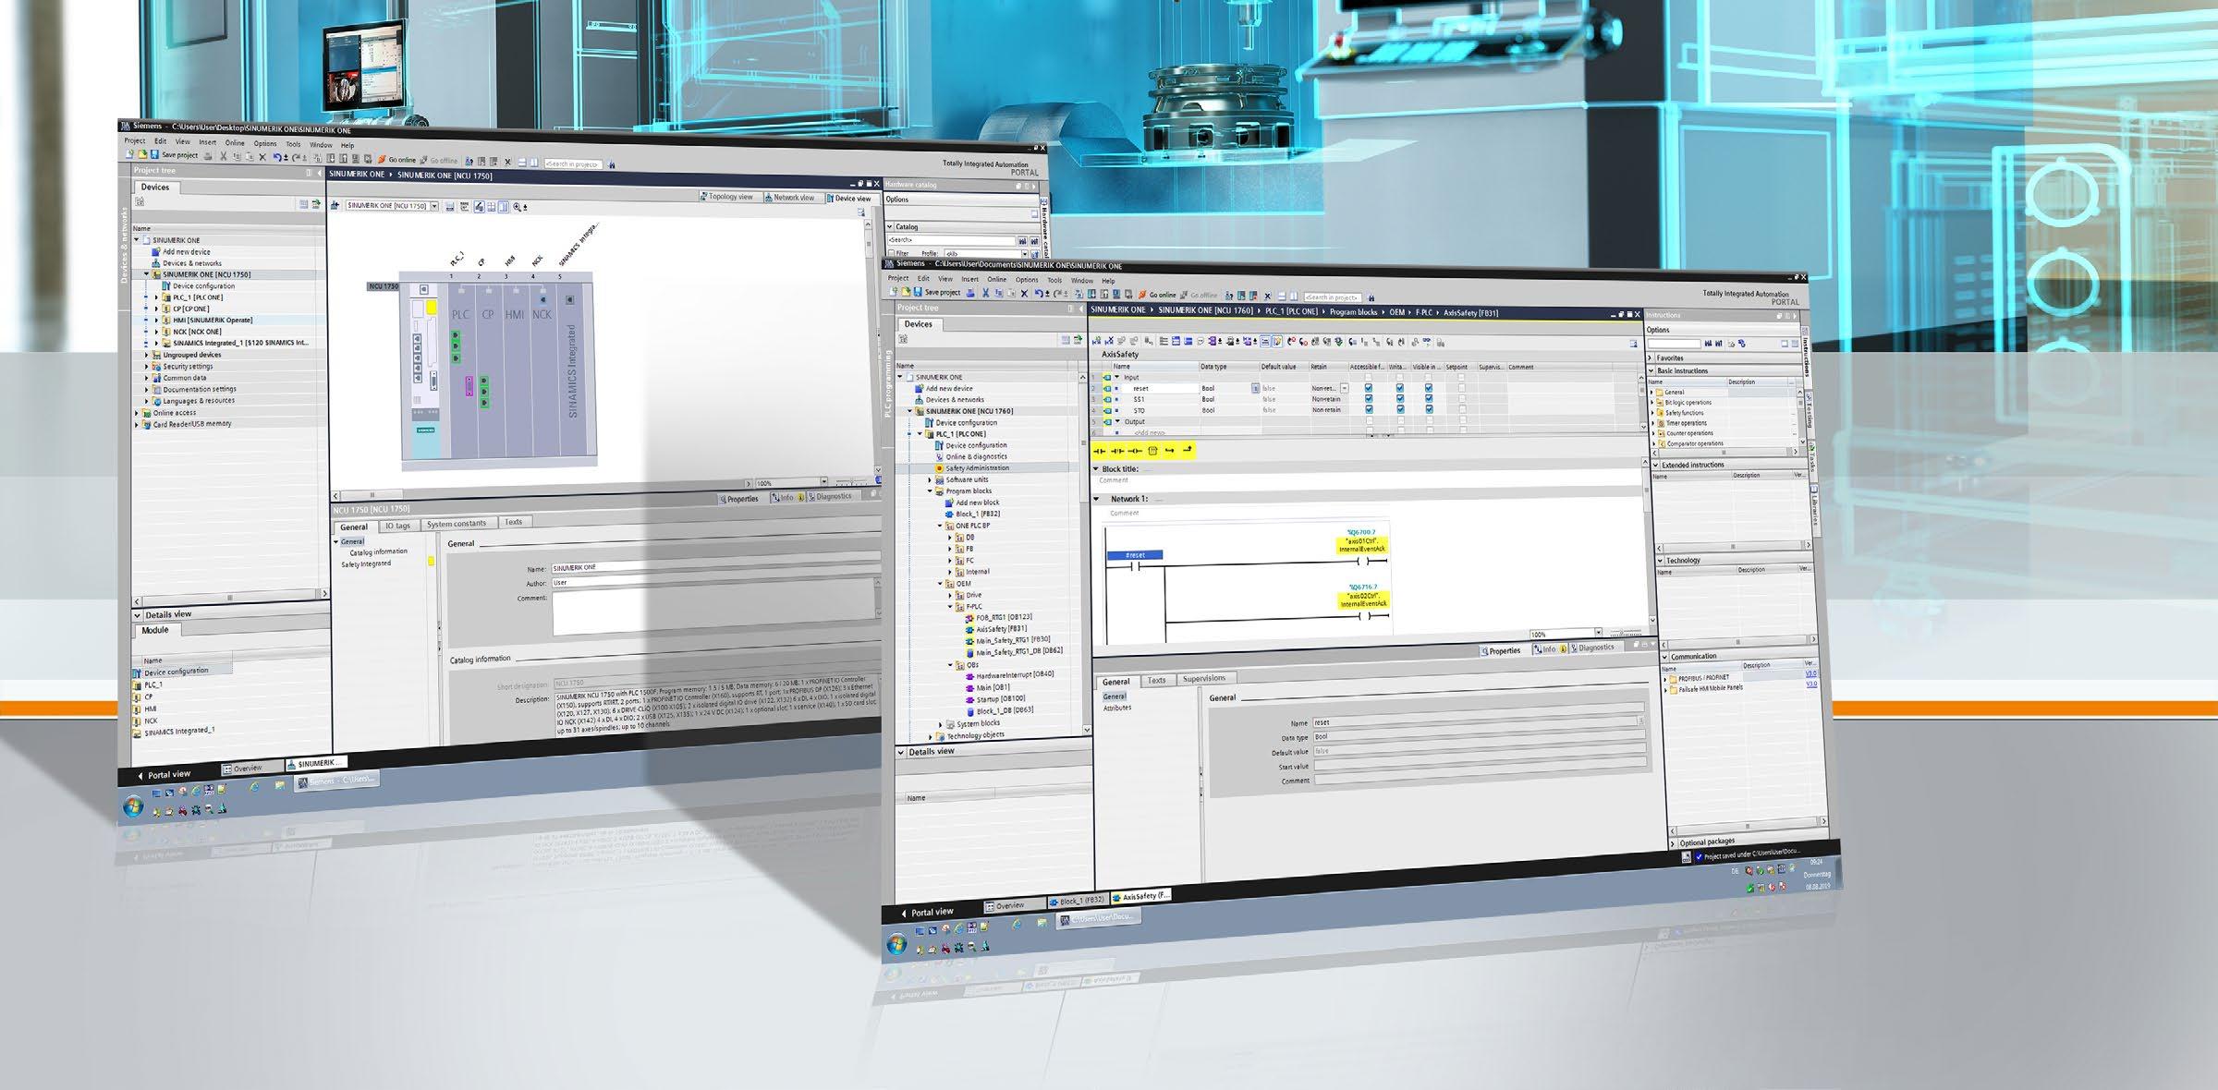Image resolution: width=2218 pixels, height=1090 pixels.
Task: Click Internet Explorer icon on right window taskbar
Action: pos(1017,924)
